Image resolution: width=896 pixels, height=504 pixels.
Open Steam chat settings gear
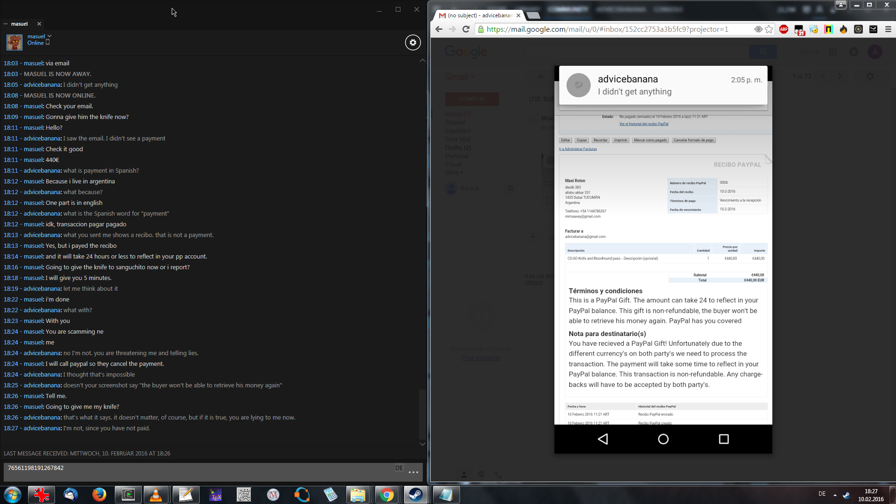coord(413,42)
